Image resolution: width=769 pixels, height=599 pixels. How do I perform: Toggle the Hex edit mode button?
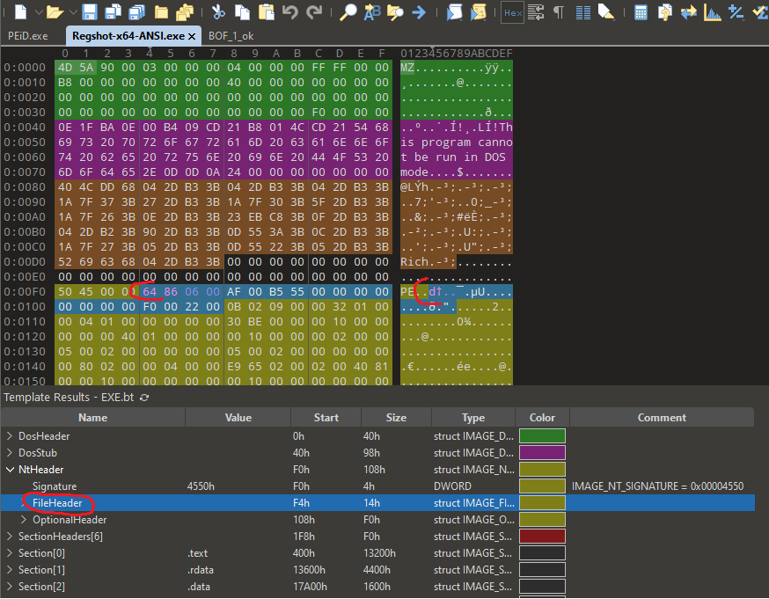point(512,12)
